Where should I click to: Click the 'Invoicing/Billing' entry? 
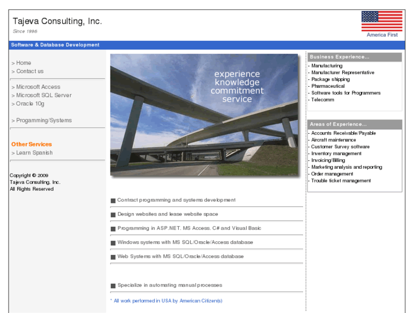tap(328, 160)
